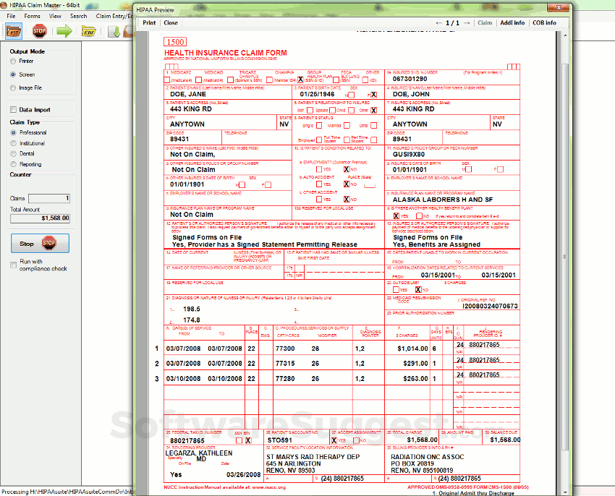The image size is (615, 496).
Task: Select Reporting claim type
Action: point(13,164)
